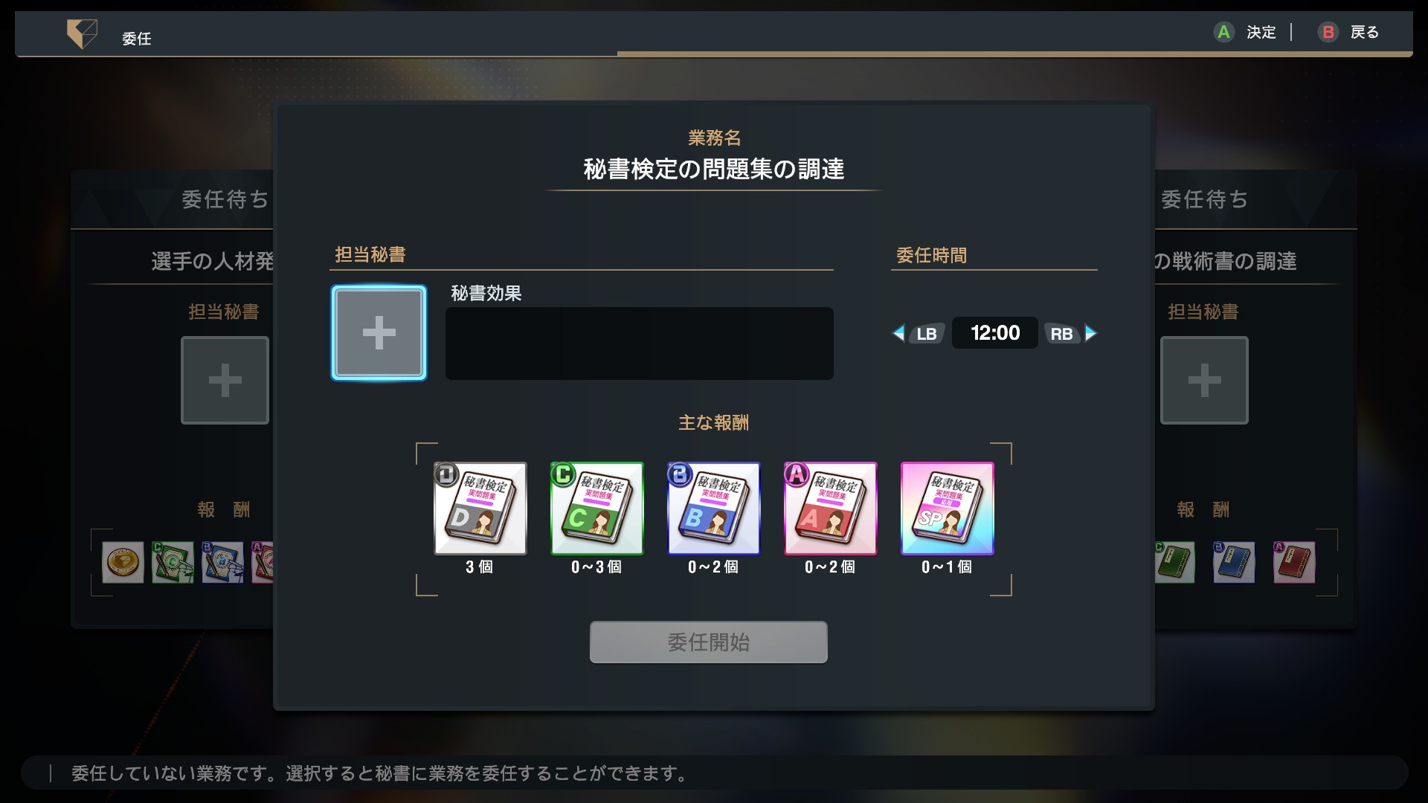Click the blue B tactics book in right panel
The height and width of the screenshot is (803, 1428).
(1234, 562)
